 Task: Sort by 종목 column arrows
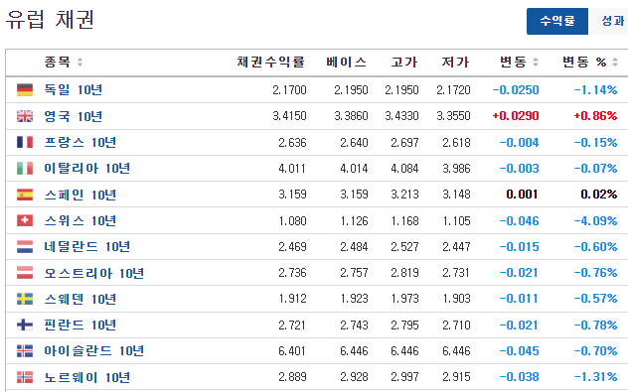point(80,62)
